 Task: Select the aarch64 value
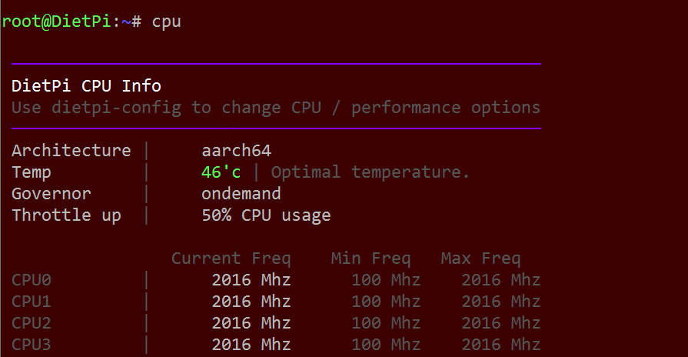[236, 151]
